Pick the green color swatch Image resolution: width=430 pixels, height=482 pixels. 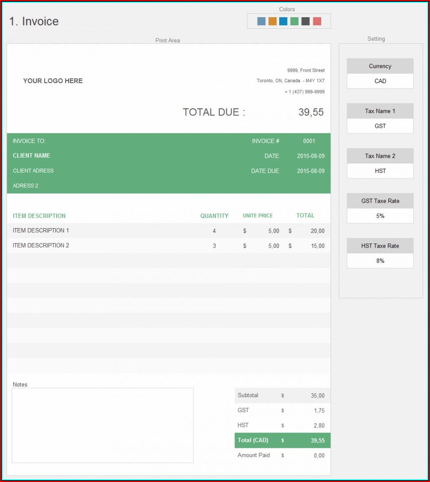pyautogui.click(x=295, y=21)
